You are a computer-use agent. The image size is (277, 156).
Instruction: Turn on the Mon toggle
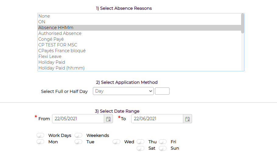coord(40,142)
